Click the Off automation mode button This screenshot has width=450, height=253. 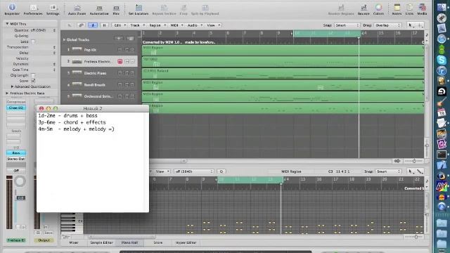[16, 171]
